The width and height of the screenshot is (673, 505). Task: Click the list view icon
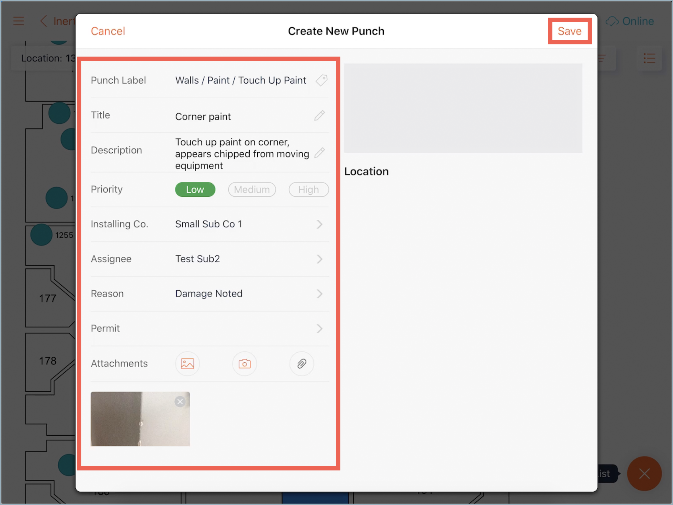click(649, 58)
